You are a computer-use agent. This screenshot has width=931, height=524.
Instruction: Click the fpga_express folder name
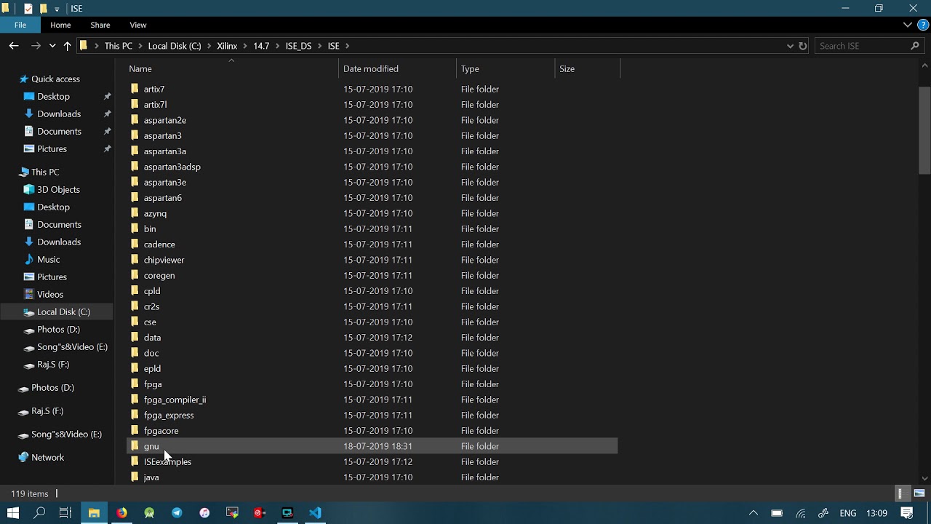[169, 415]
